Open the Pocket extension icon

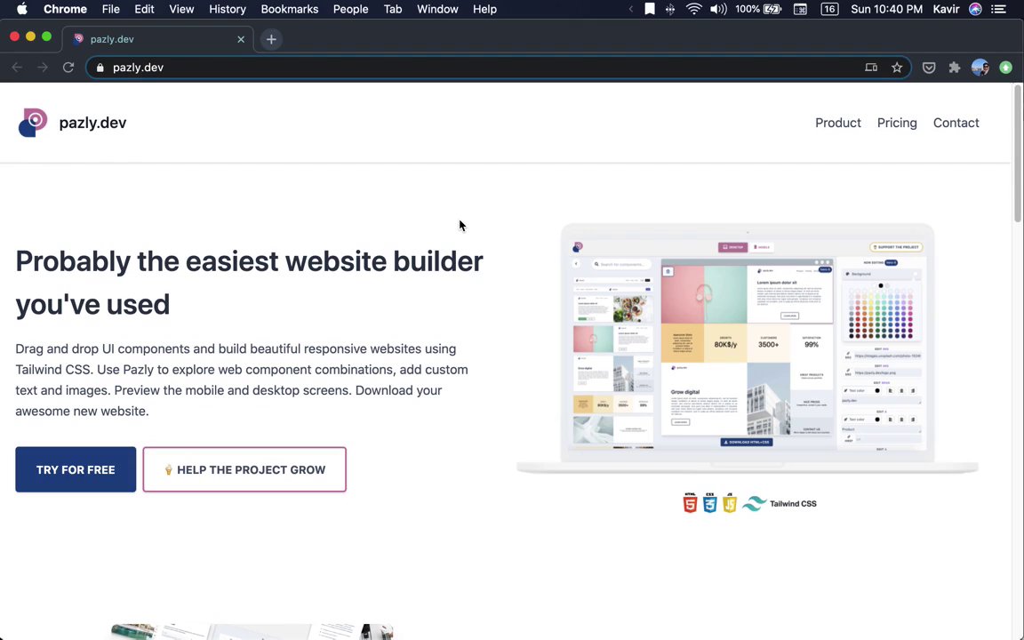929,68
